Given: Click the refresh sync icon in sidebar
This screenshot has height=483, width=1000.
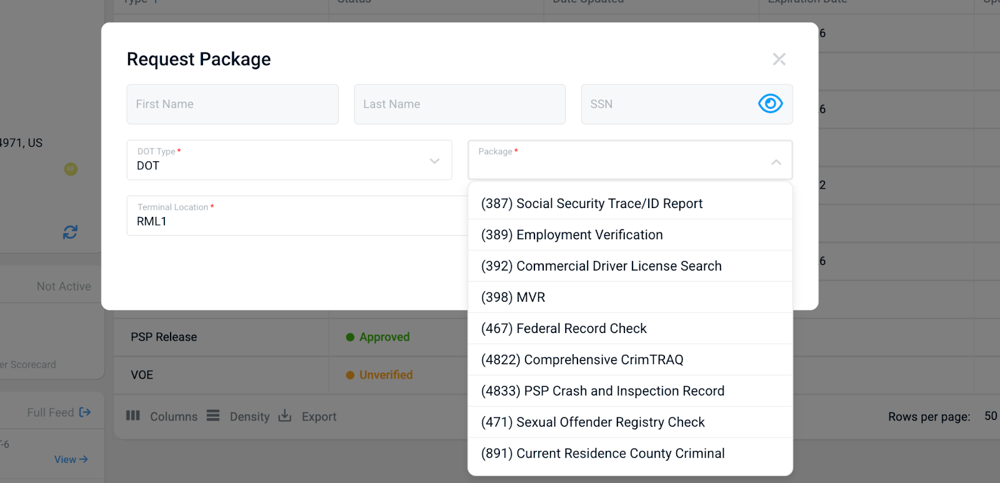Looking at the screenshot, I should pyautogui.click(x=70, y=232).
